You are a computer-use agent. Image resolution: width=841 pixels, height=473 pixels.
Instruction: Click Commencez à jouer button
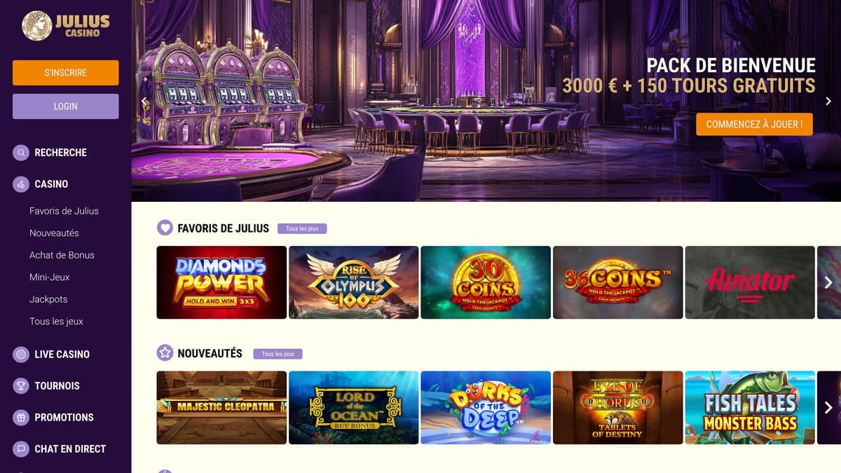pyautogui.click(x=754, y=124)
